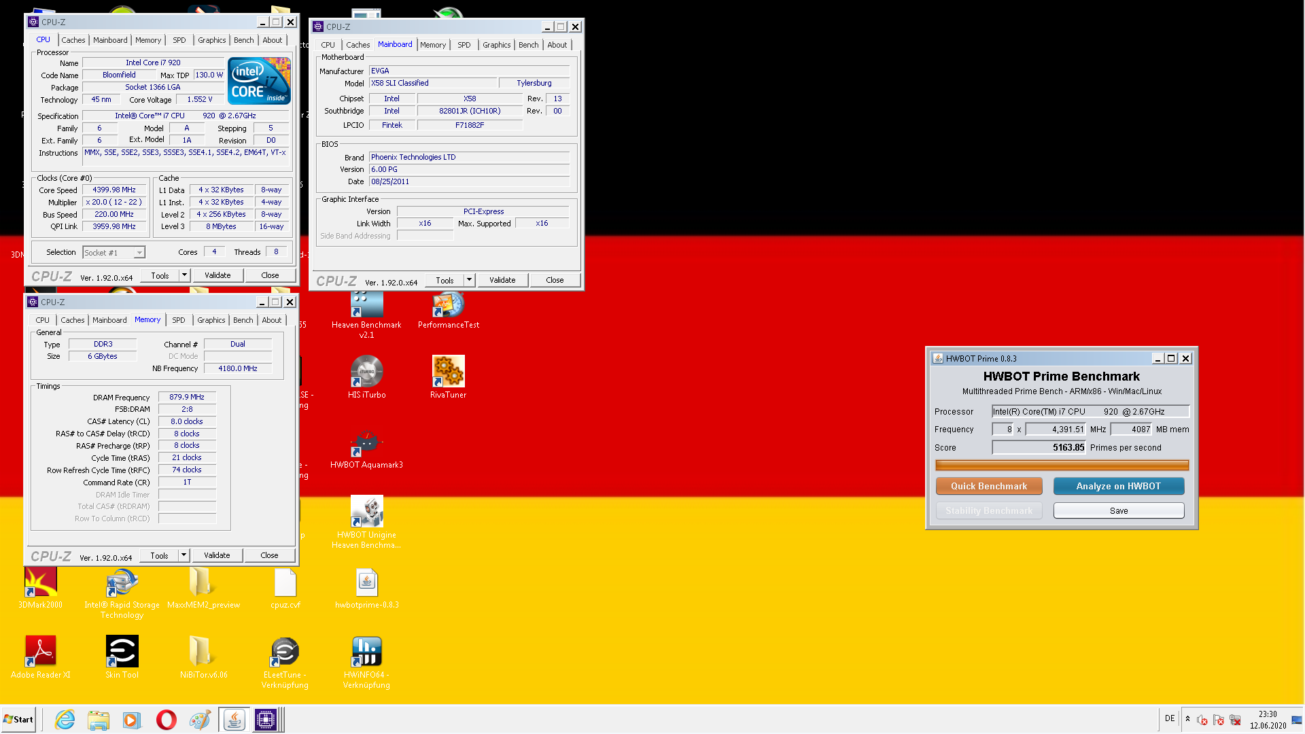Launch HWBOT Unigine Heaven Benchmark shortcut
The image size is (1305, 734).
tap(366, 521)
